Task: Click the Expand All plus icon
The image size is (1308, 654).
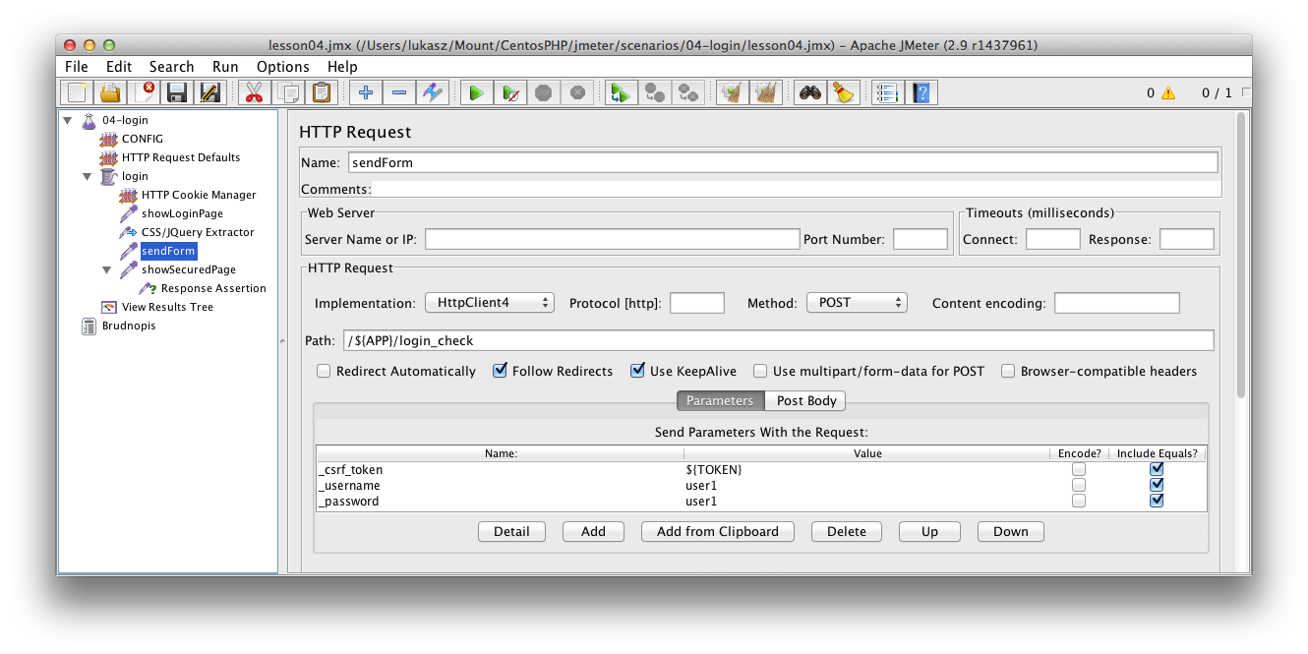Action: 366,92
